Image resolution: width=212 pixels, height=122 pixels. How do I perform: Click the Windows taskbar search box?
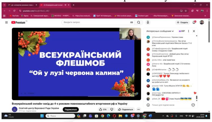(60, 116)
